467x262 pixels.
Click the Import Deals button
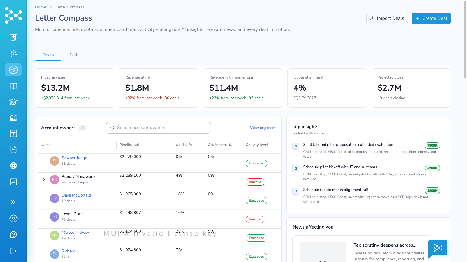tap(387, 18)
